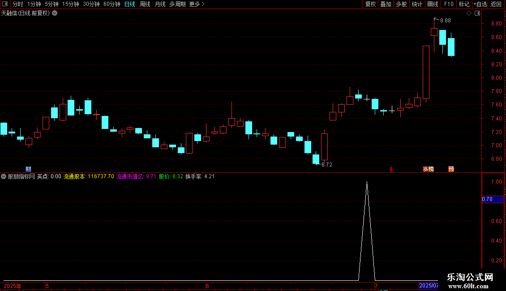506x291 pixels.
Task: Toggle the sidebar panel icon at top-left
Action: click(x=5, y=4)
